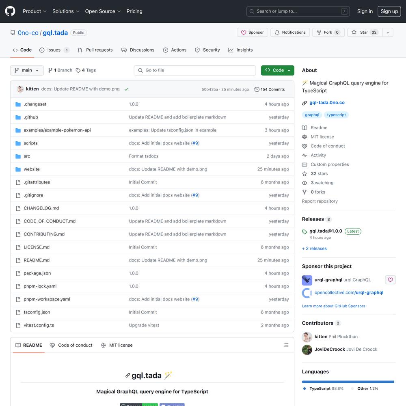
Task: Open the Notifications bell button
Action: click(290, 32)
